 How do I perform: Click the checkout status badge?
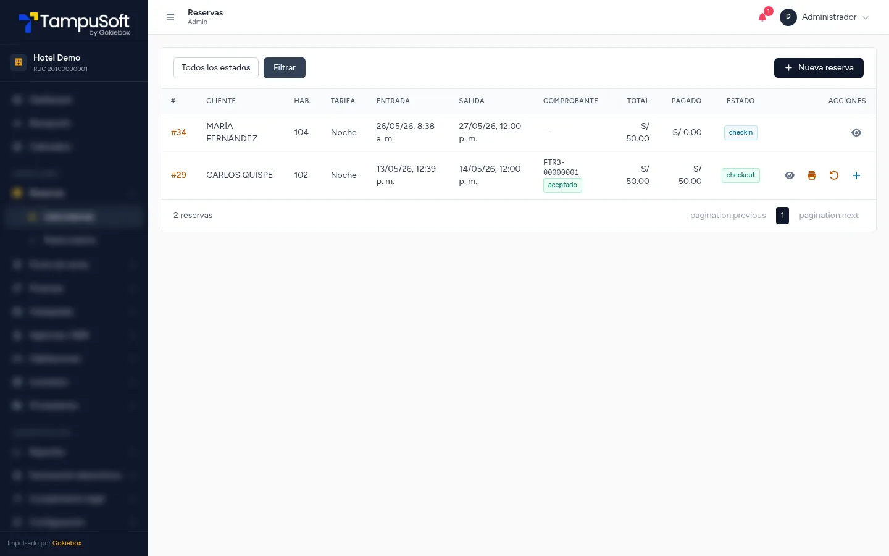741,175
